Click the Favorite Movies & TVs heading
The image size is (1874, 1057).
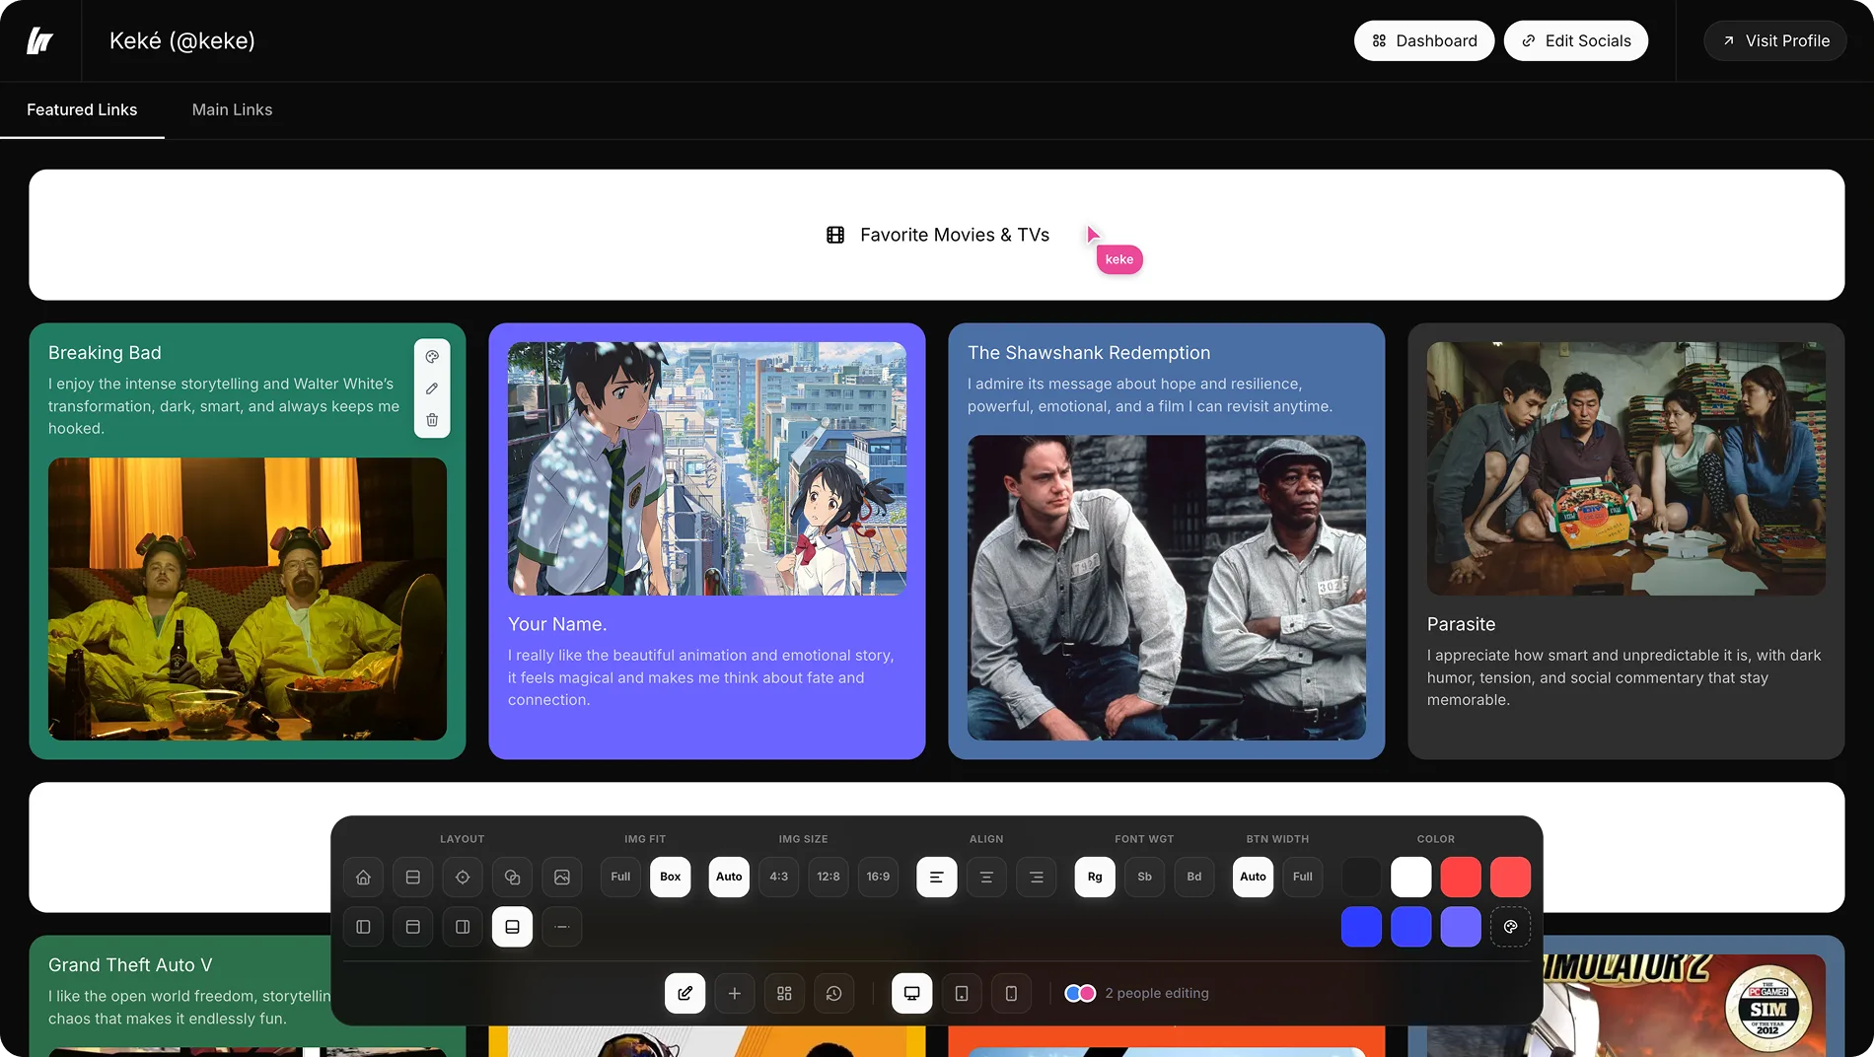point(955,235)
